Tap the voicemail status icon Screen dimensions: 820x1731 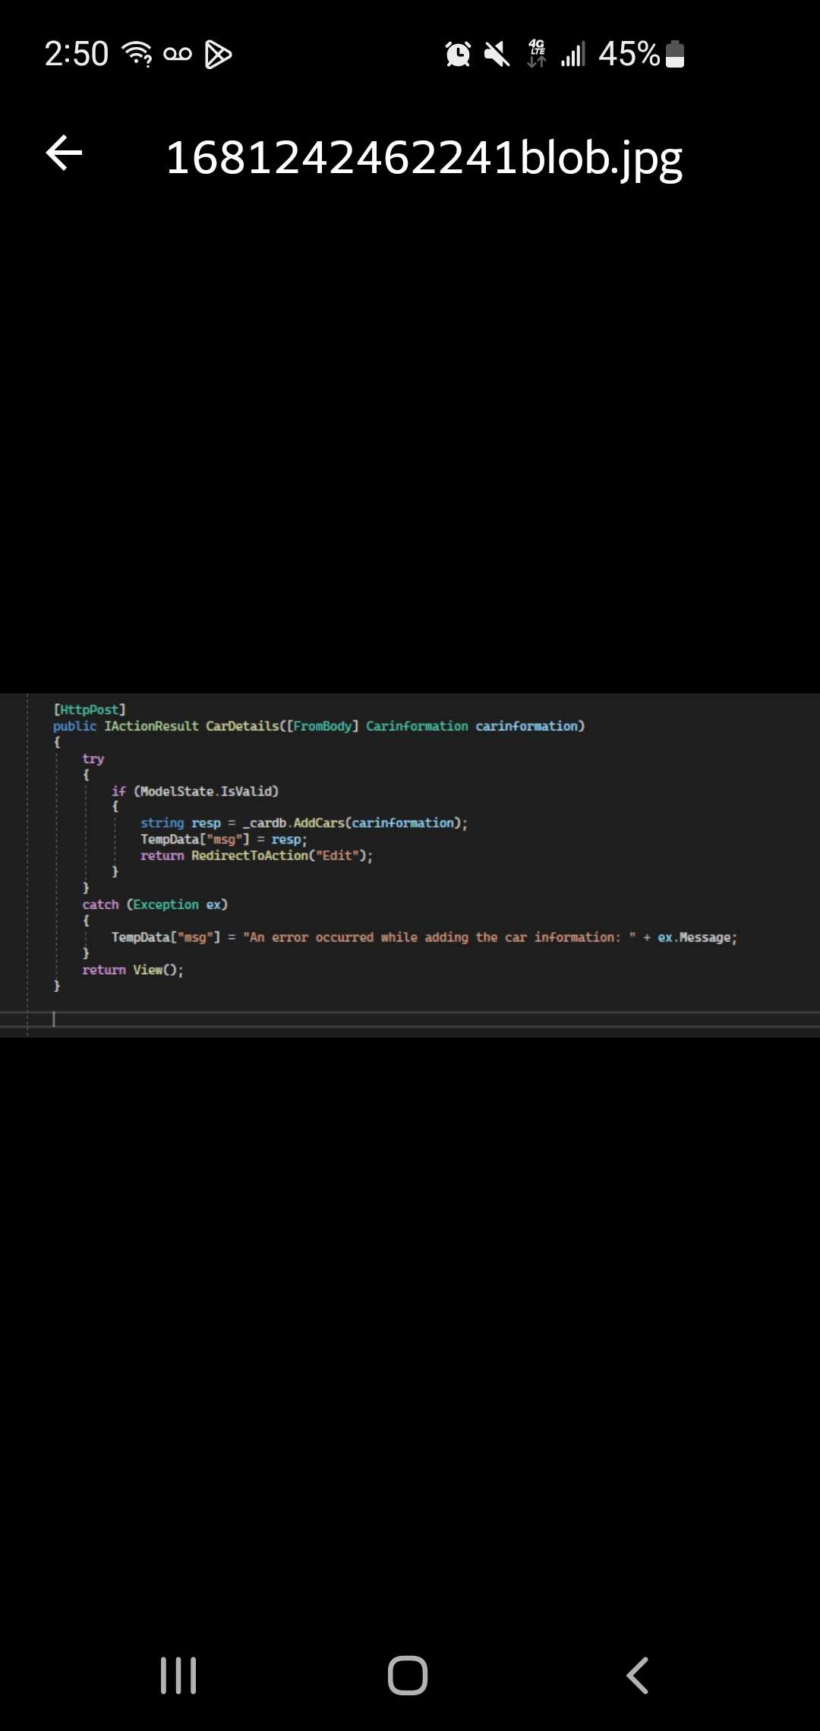click(x=178, y=55)
